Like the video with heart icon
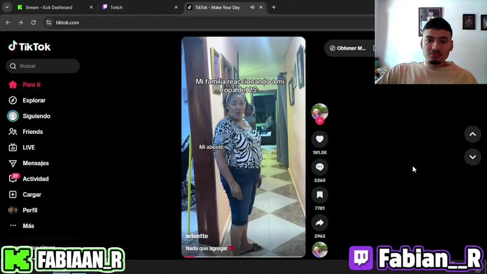 (320, 139)
